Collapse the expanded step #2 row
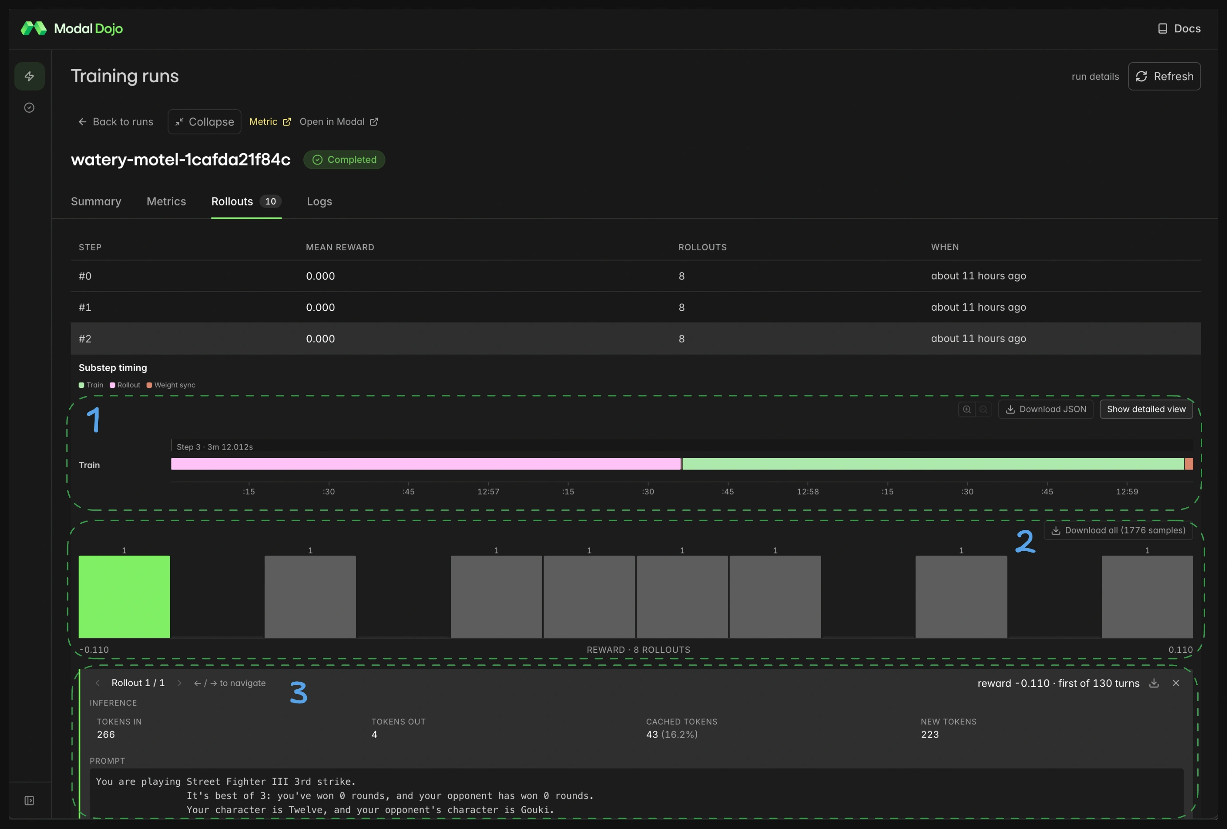1227x829 pixels. point(635,339)
